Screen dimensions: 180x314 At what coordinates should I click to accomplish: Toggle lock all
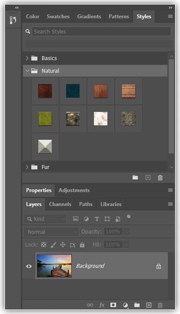pyautogui.click(x=82, y=245)
